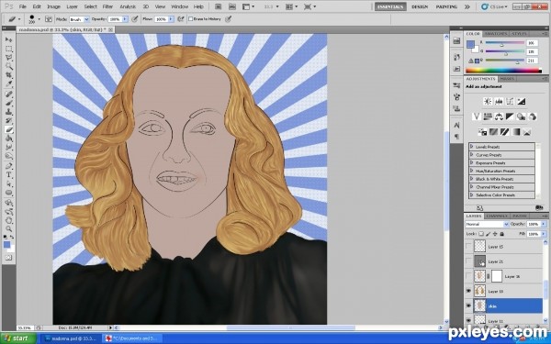Add a Photo Filter adjustment
Image resolution: width=551 pixels, height=344 pixels.
tap(521, 117)
